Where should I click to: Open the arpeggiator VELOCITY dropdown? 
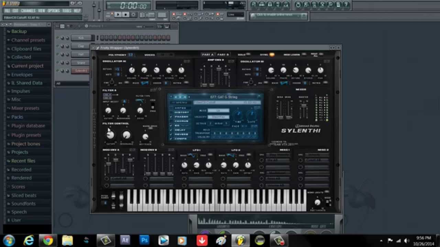click(x=218, y=117)
